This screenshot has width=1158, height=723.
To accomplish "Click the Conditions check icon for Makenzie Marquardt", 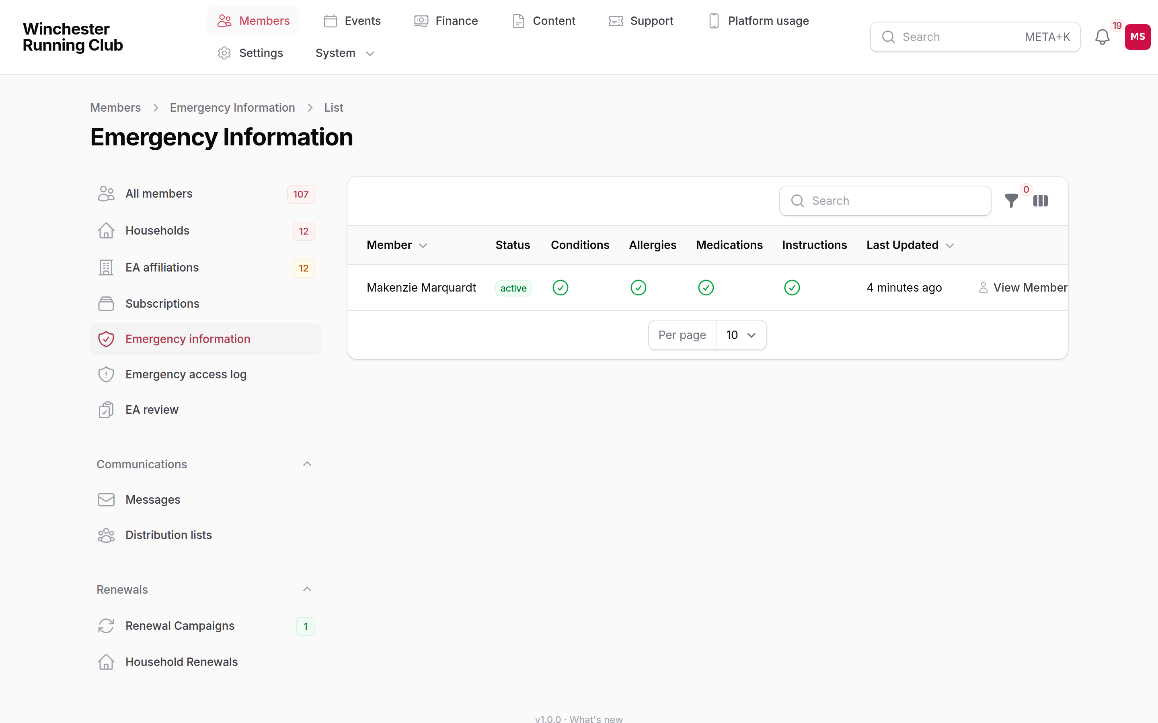I will 561,287.
